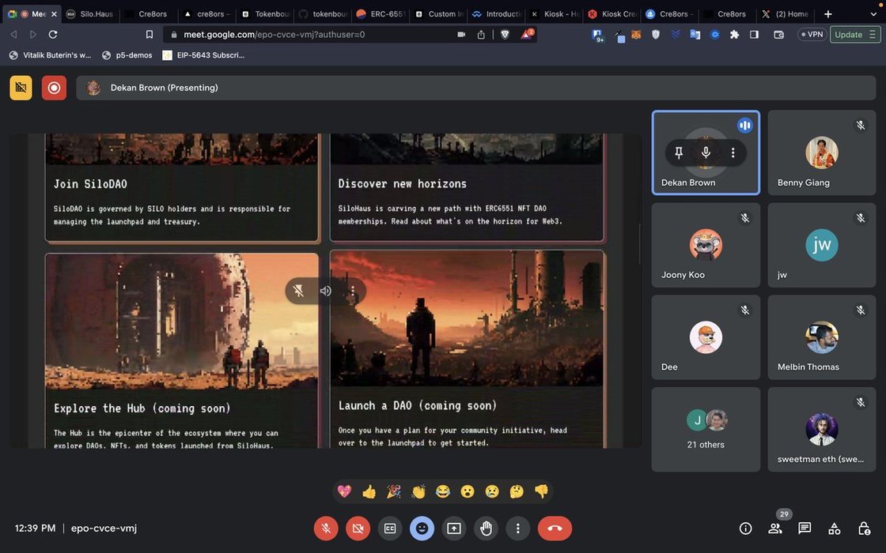Open the p5-demos bookmark
Screen dimensions: 886x553
click(x=127, y=55)
